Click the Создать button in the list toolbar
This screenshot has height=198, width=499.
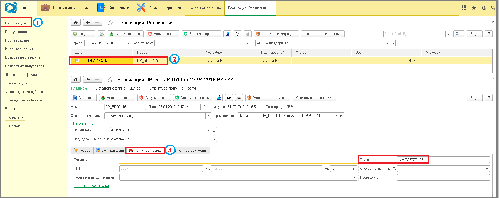(82, 34)
